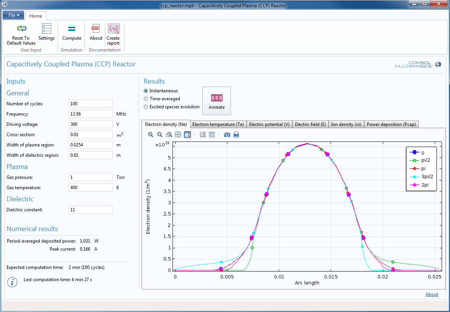Click Reset To Default Values
This screenshot has width=450, height=312.
point(21,35)
